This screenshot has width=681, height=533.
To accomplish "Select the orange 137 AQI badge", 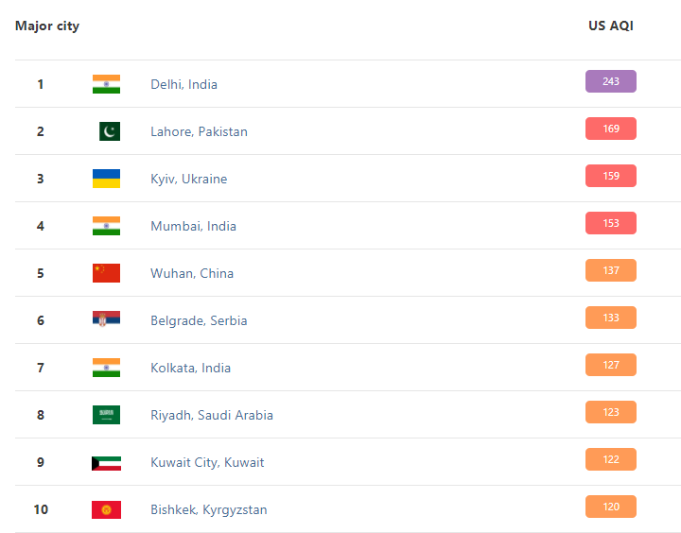I will pos(610,270).
